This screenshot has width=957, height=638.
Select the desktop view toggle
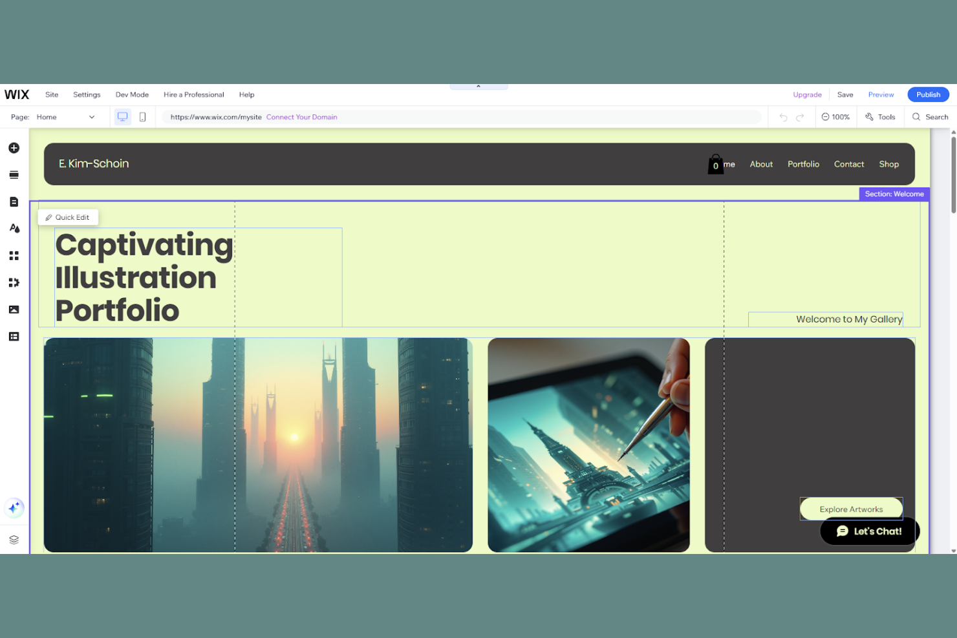tap(122, 117)
